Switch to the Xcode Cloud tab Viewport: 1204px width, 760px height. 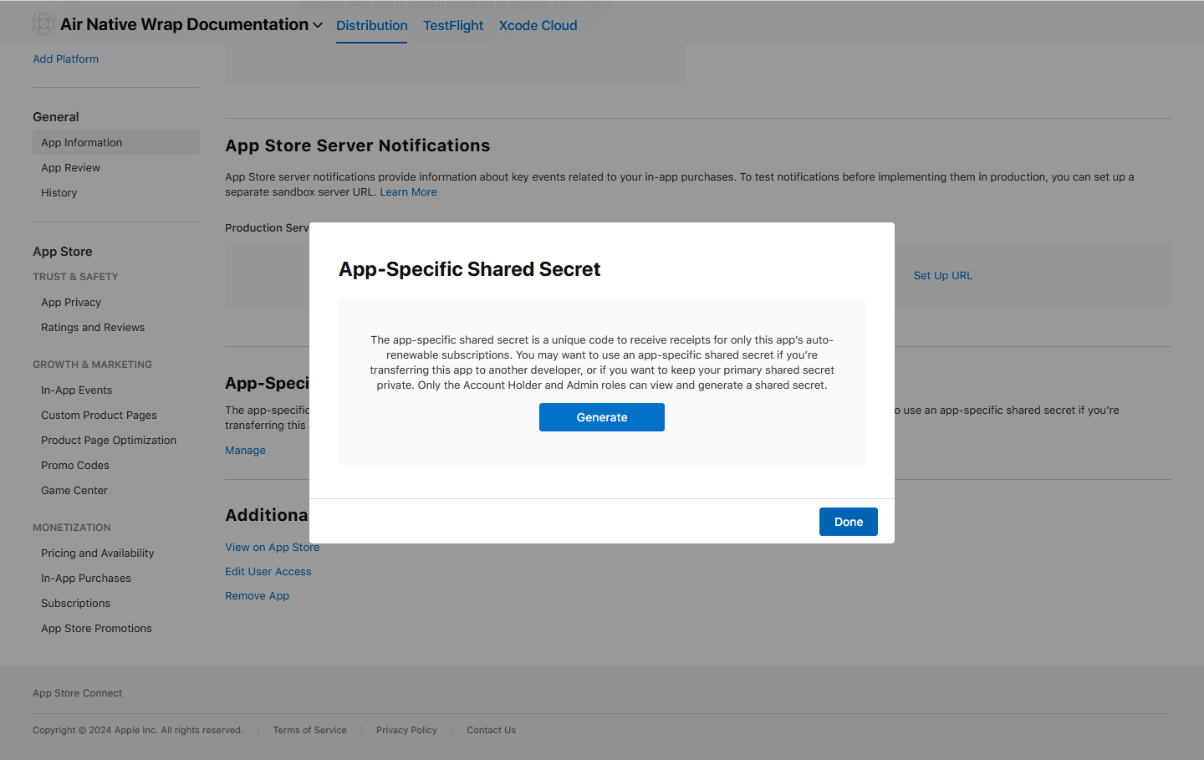[x=538, y=26]
